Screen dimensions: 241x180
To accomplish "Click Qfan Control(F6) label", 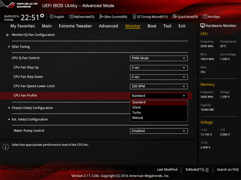I will pyautogui.click(x=115, y=17).
